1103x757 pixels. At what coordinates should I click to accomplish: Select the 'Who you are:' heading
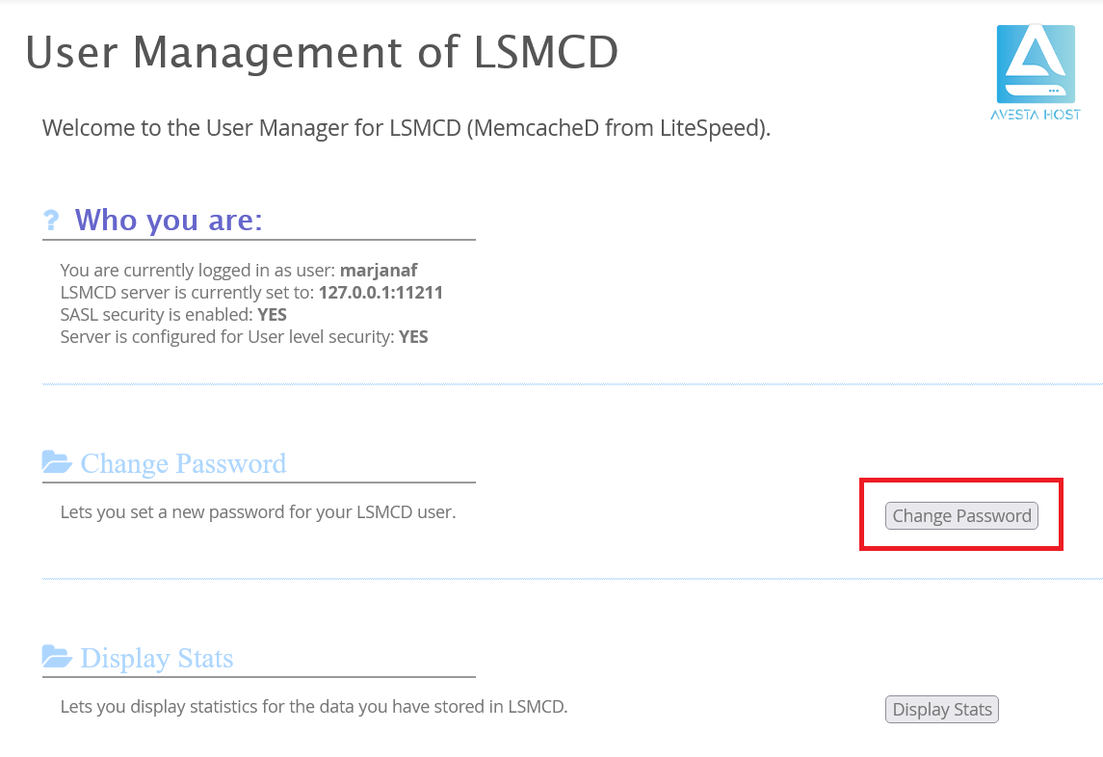coord(169,221)
